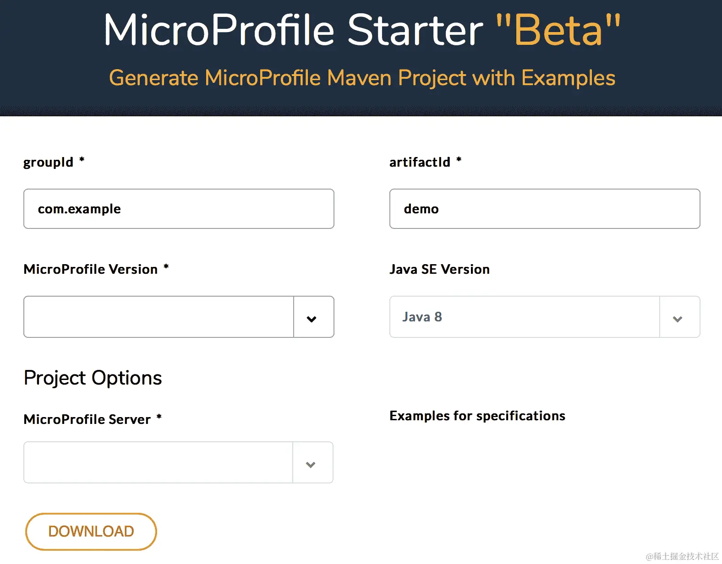Select the Java 8 version field

[x=524, y=317]
